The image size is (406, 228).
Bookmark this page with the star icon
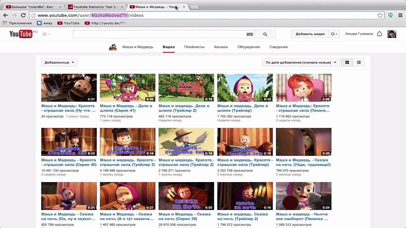click(x=380, y=15)
